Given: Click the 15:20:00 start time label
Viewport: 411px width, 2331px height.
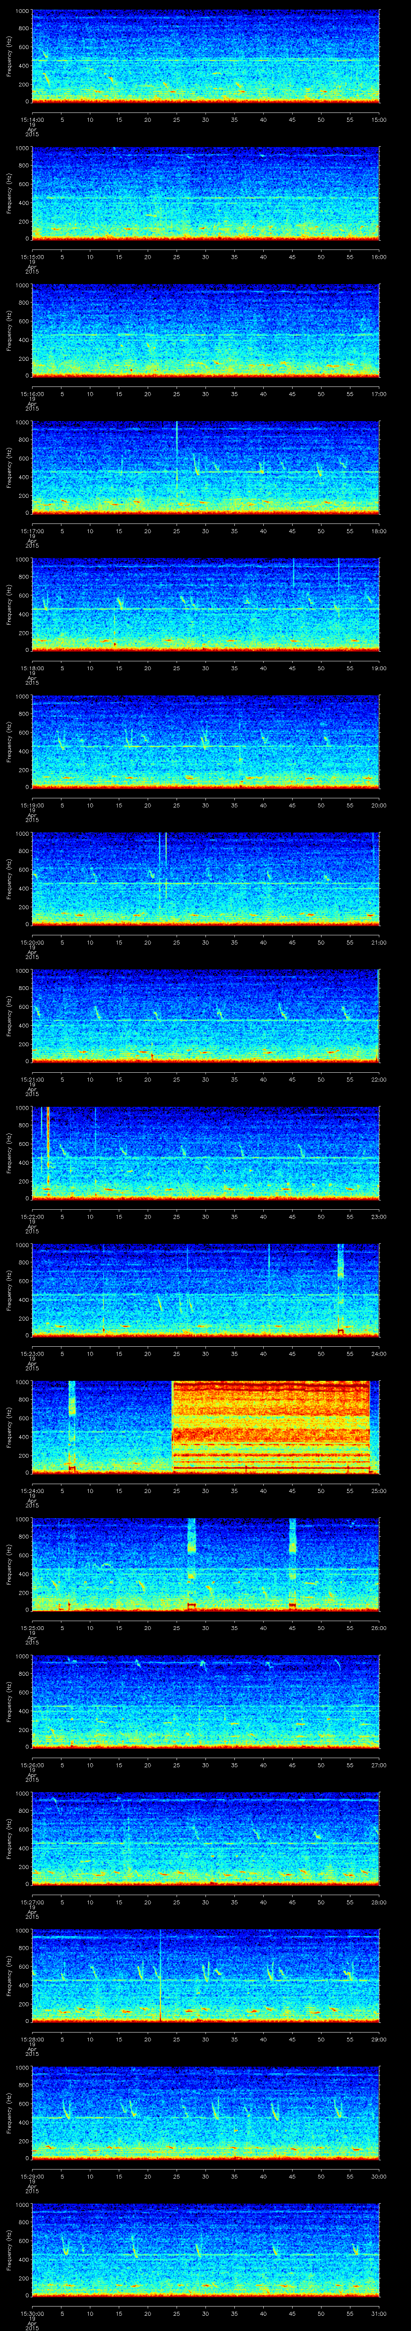Looking at the screenshot, I should 32,942.
